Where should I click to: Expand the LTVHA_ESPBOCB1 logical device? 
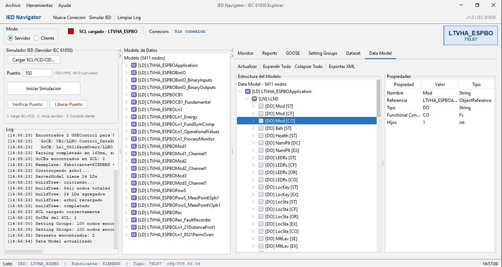[126, 95]
